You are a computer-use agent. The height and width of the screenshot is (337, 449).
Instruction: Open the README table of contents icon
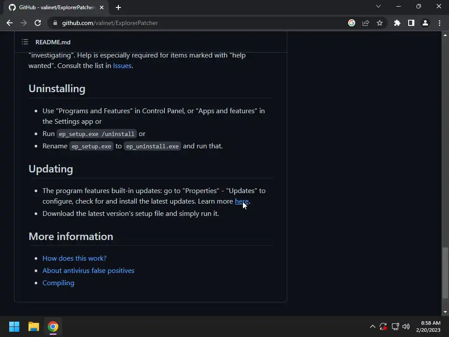coord(25,42)
